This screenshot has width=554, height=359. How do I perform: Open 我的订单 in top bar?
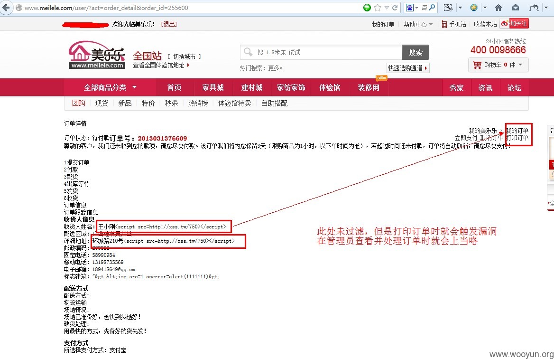383,24
